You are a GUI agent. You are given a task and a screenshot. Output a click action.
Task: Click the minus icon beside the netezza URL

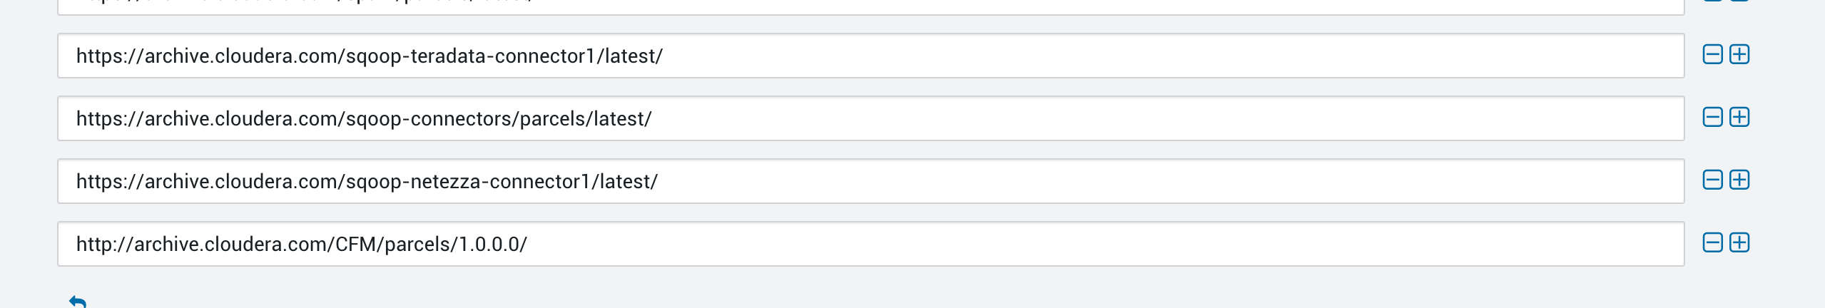(1712, 180)
